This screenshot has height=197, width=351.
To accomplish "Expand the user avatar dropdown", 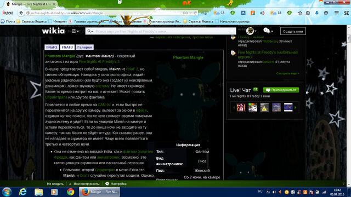I will click(251, 31).
